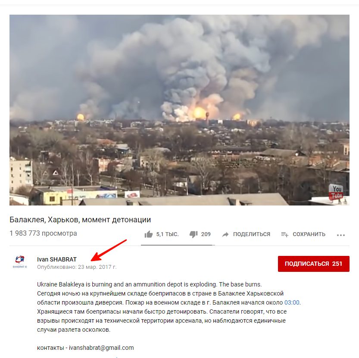Click the save-to-playlist icon

point(284,234)
